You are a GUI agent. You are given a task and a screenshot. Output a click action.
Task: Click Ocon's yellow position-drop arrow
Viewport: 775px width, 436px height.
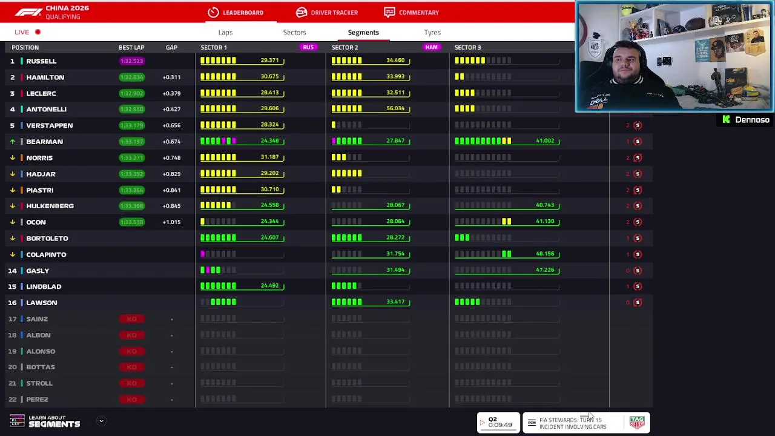(12, 222)
